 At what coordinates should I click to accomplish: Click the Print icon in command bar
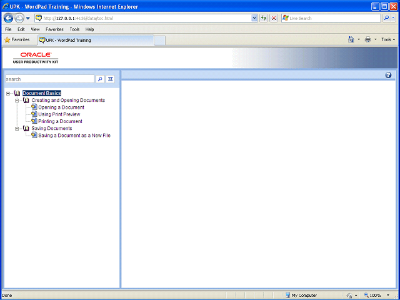368,39
